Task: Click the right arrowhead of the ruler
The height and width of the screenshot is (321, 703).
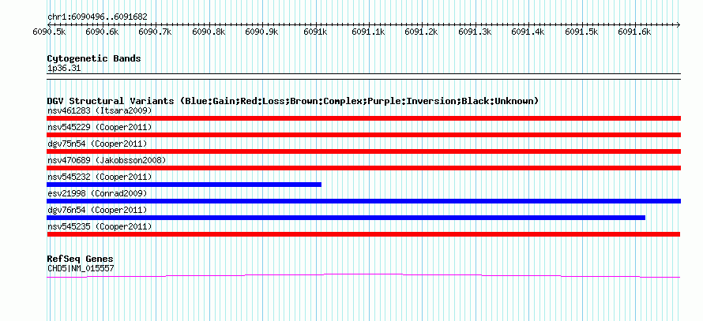Action: click(679, 24)
